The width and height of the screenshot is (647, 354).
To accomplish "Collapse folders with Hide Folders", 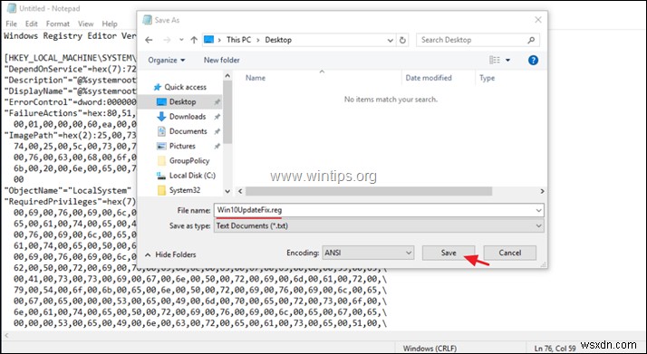I will pos(171,254).
